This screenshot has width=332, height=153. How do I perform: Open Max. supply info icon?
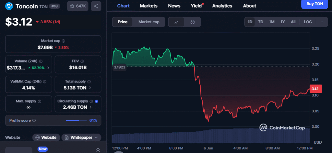tap(39, 101)
